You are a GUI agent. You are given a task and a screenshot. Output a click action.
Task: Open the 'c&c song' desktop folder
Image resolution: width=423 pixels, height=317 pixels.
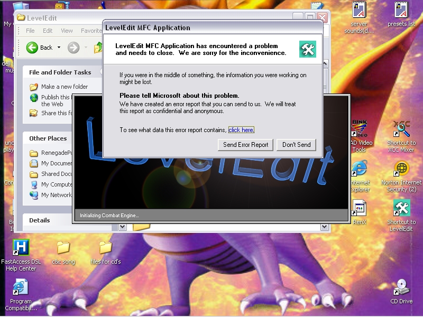pos(63,248)
